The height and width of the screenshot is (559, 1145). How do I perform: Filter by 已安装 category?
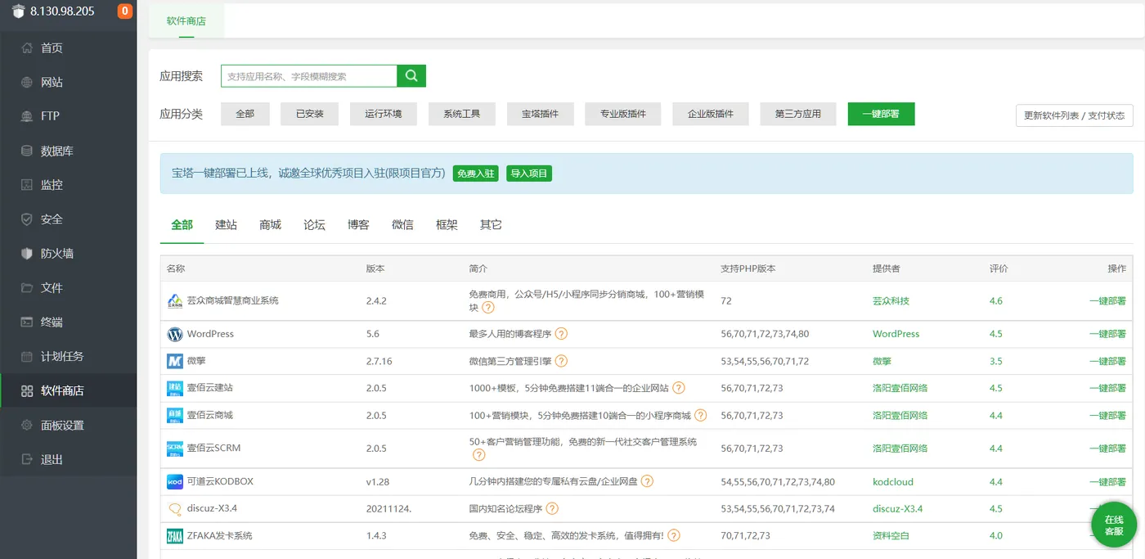tap(310, 115)
